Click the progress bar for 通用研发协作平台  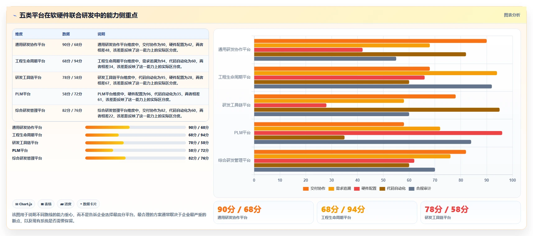(135, 127)
